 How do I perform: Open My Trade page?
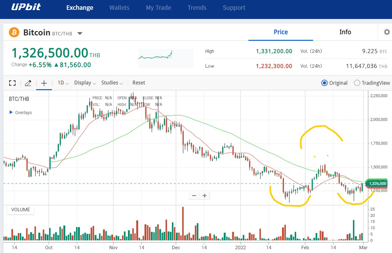click(x=158, y=8)
